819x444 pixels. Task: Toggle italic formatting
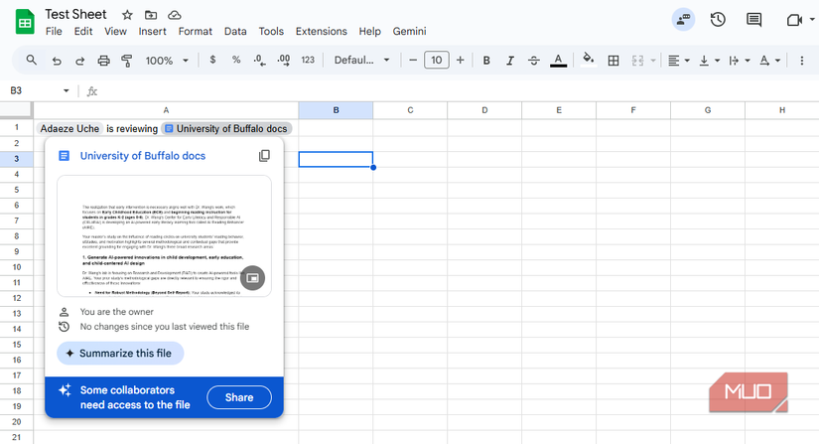(x=510, y=61)
